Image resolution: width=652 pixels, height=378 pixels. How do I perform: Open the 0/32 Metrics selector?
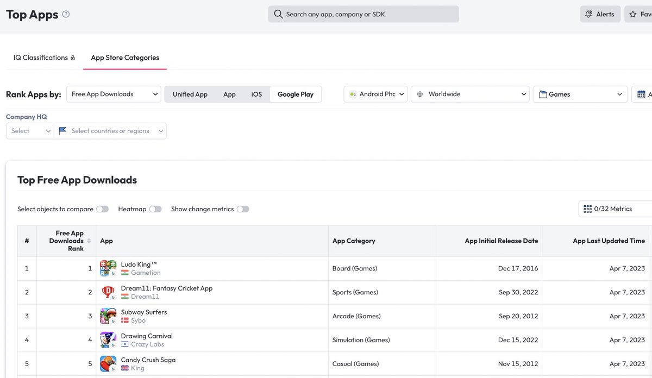[615, 209]
